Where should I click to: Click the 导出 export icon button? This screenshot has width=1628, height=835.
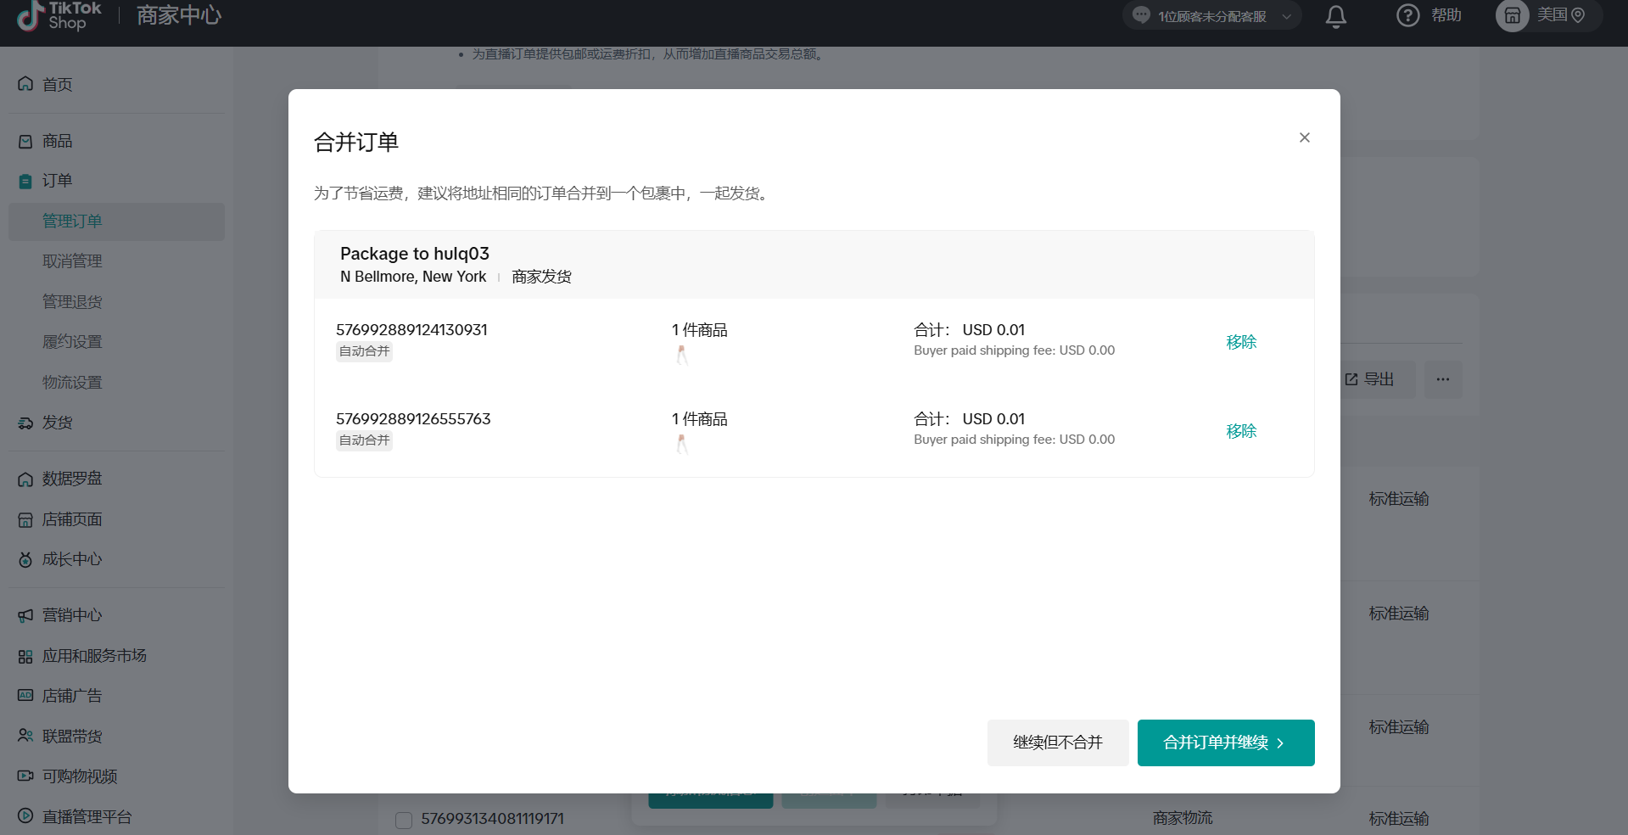click(x=1369, y=379)
